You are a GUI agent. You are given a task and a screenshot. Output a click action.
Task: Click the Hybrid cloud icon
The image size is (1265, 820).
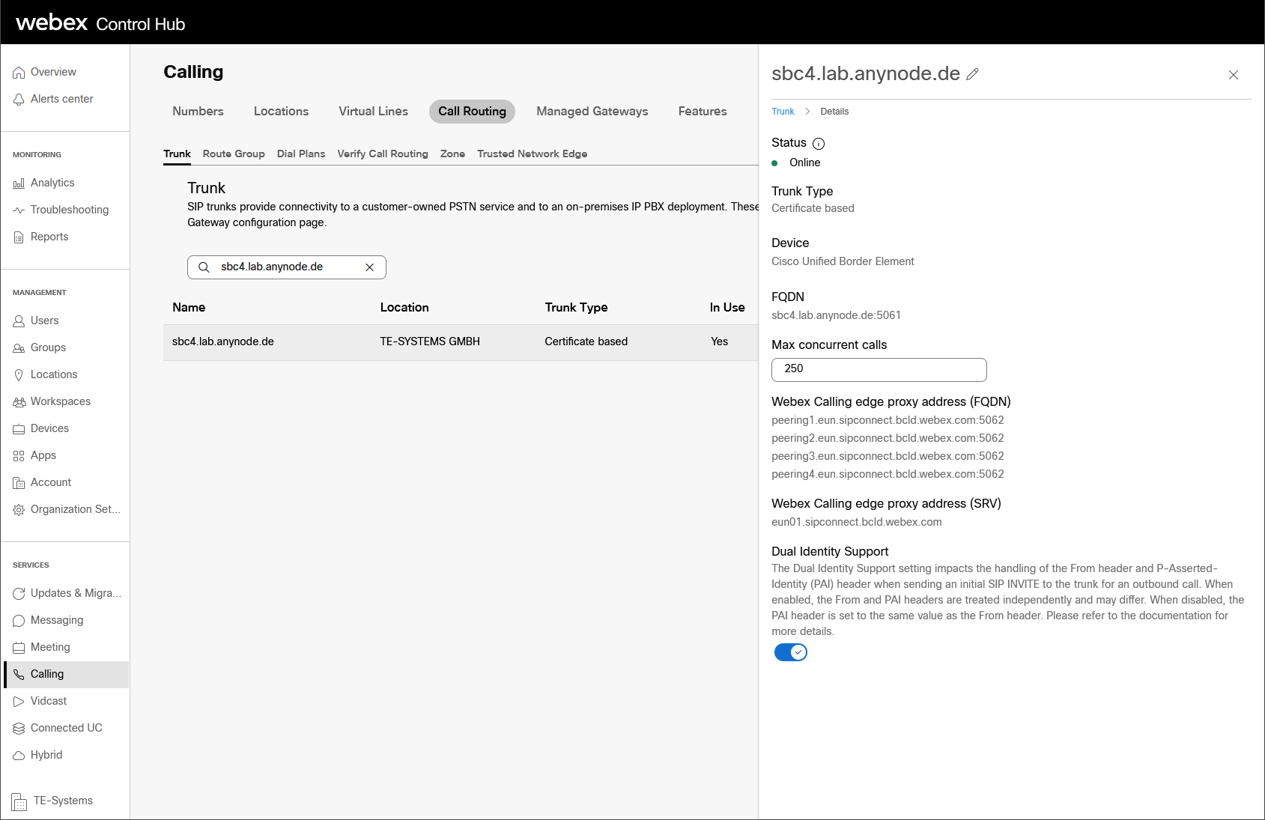pos(19,756)
